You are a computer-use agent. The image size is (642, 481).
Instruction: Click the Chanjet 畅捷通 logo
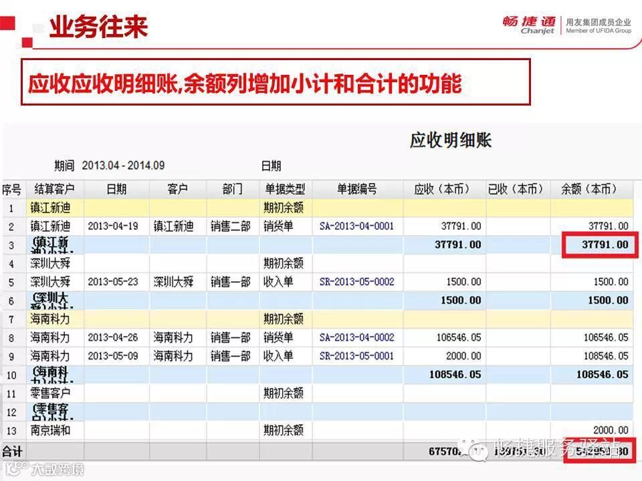click(x=529, y=25)
